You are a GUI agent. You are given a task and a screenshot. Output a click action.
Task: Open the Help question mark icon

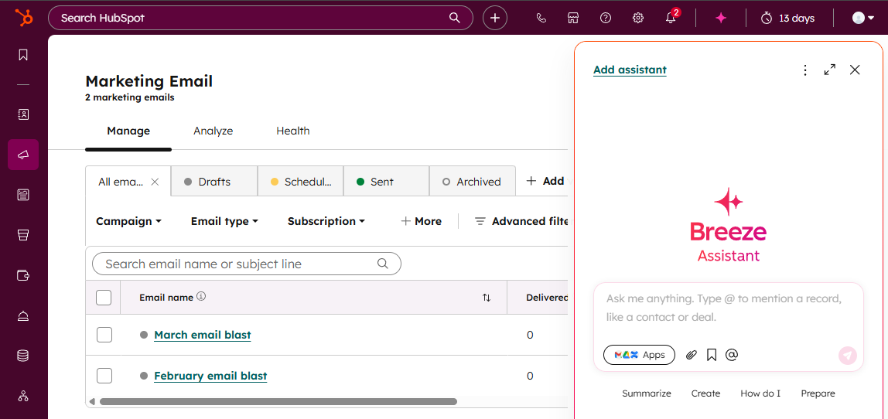coord(606,18)
